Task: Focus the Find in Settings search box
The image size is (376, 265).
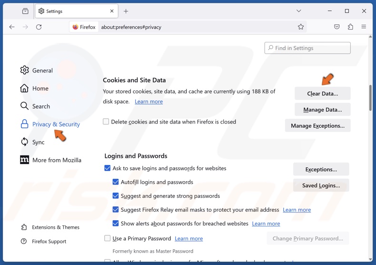Action: pyautogui.click(x=307, y=48)
